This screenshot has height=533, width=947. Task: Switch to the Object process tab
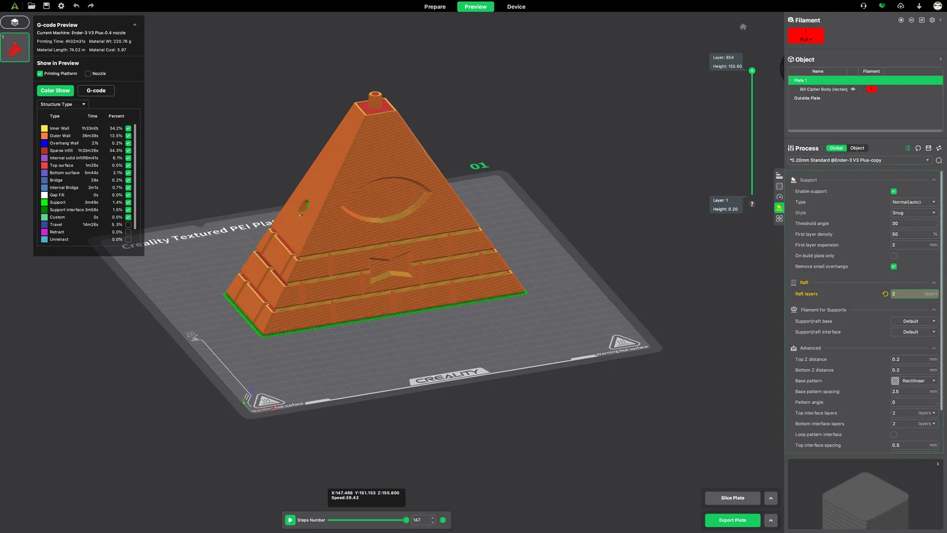[x=857, y=148]
